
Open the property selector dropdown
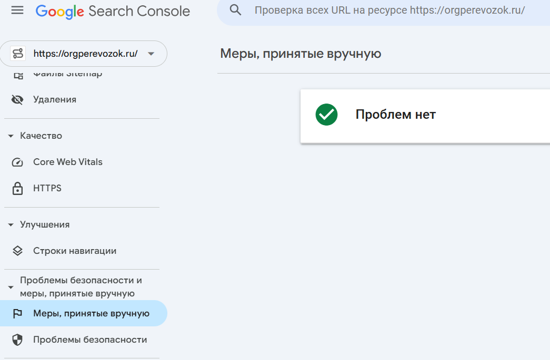[151, 54]
